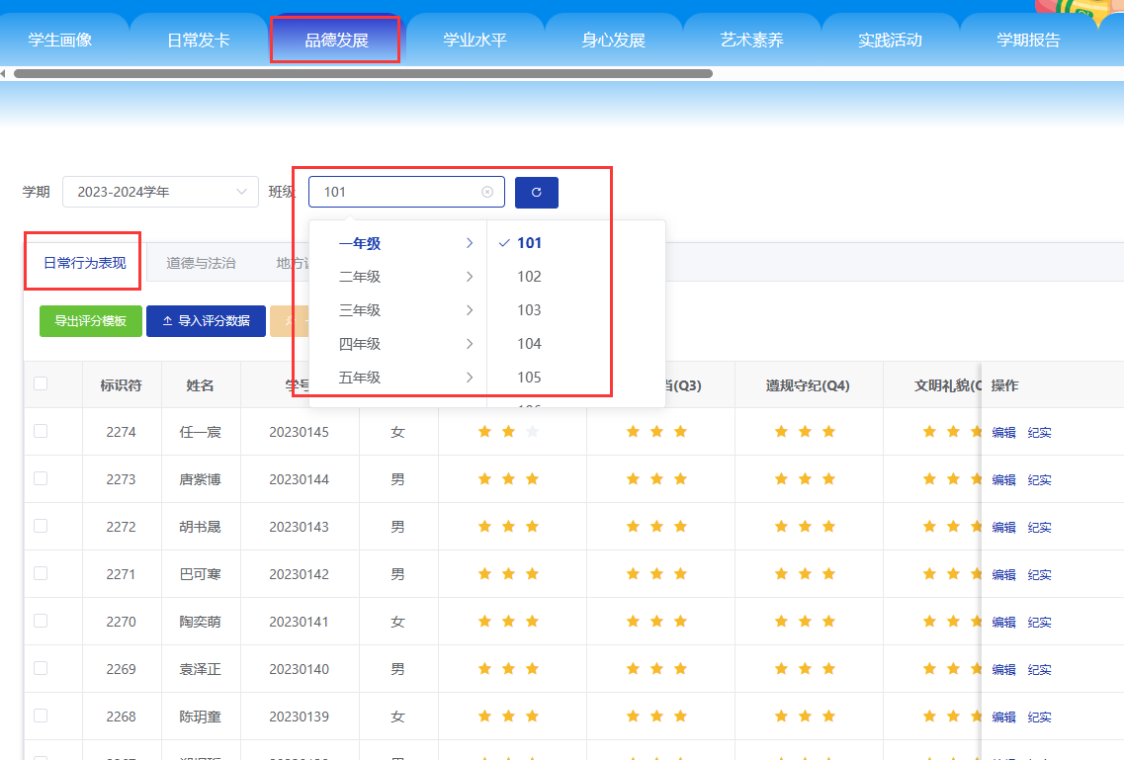Click the 遵规守纪(Q4) column header
Screen dimensions: 1124x760
pyautogui.click(x=808, y=385)
